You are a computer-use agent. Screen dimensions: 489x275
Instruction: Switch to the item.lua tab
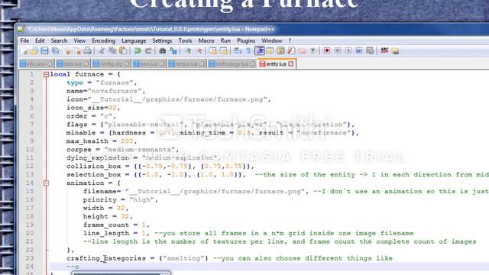[149, 64]
